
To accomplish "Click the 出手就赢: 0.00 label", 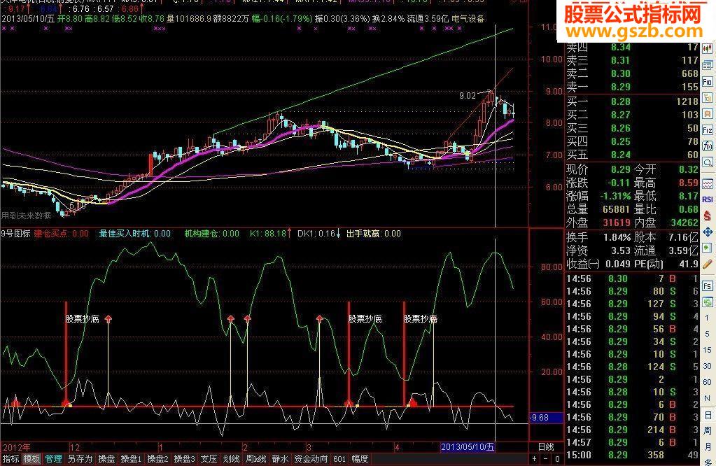I will 374,234.
